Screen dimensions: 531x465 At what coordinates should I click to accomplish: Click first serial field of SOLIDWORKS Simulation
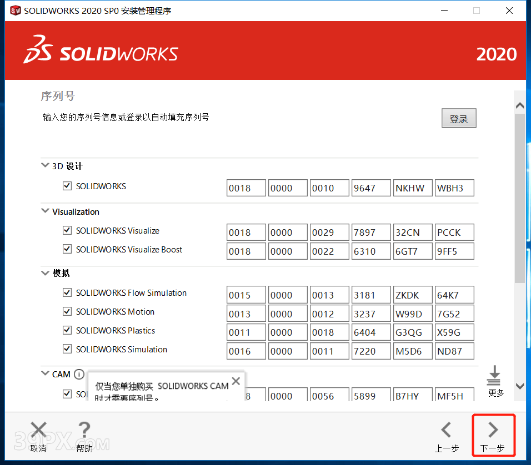[246, 351]
